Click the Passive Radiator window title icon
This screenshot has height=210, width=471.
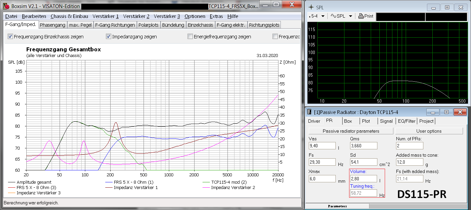click(x=309, y=112)
